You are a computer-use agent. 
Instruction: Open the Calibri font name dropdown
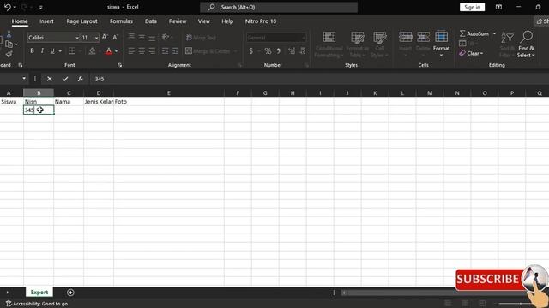click(77, 38)
